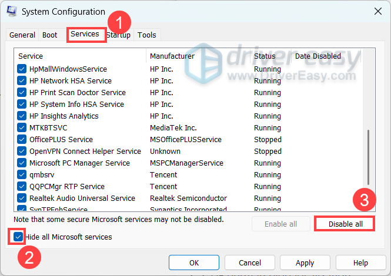
Task: Uncheck HP Insights Analytics checkbox
Action: click(22, 116)
